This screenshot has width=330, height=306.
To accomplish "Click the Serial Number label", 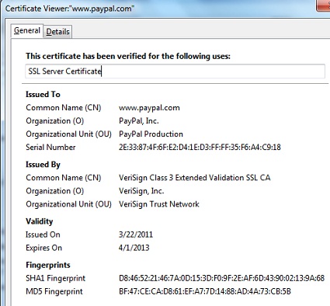I will [50, 148].
